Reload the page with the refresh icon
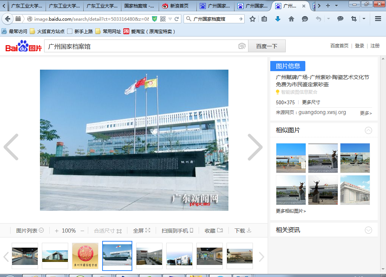Image resolution: width=386 pixels, height=277 pixels. pos(176,19)
